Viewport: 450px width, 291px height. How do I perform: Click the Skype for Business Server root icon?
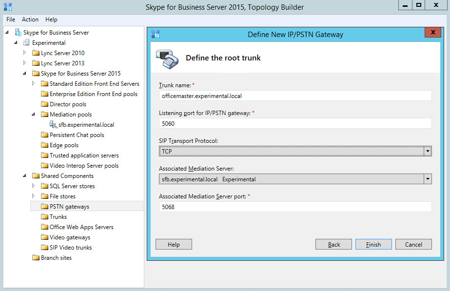[18, 33]
